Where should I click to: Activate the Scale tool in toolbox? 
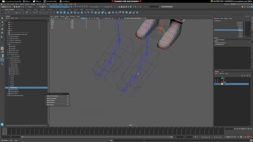coord(2,37)
